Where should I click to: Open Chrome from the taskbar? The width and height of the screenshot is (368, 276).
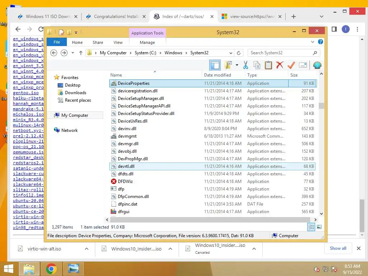51,269
